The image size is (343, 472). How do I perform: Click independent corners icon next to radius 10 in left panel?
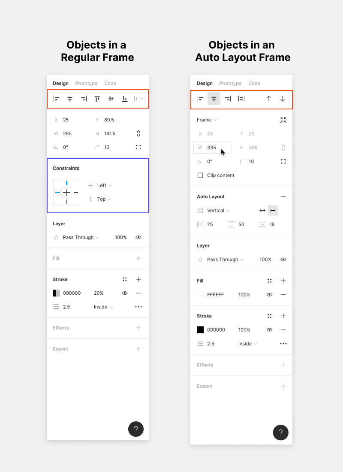[138, 147]
